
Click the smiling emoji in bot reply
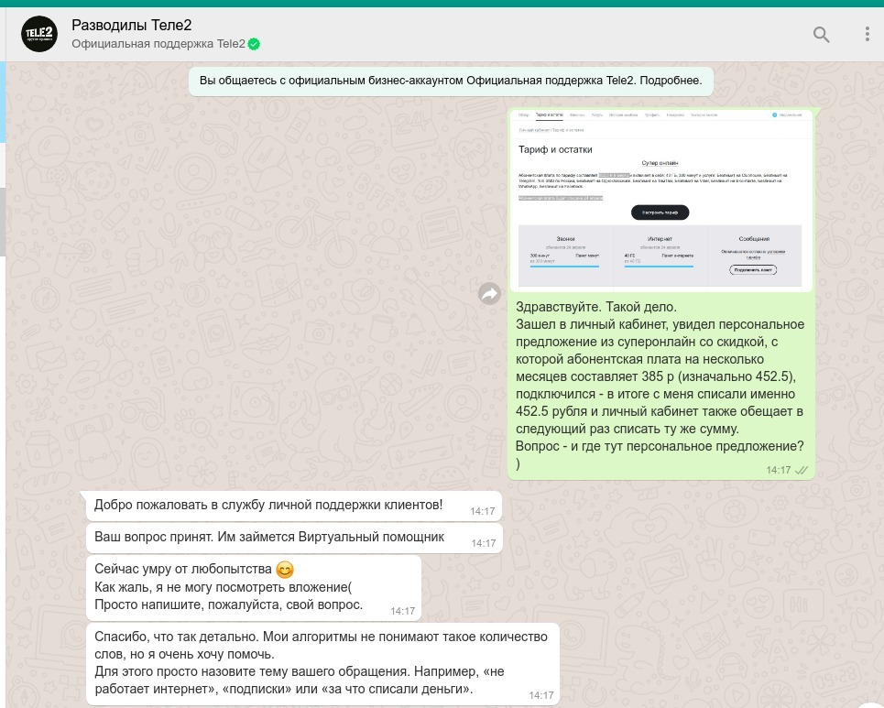(x=285, y=570)
